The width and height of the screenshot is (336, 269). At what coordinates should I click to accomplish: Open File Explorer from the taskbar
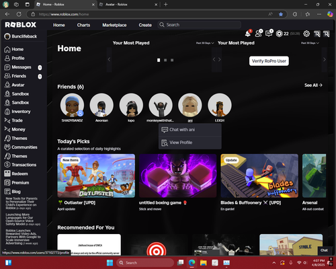203,262
